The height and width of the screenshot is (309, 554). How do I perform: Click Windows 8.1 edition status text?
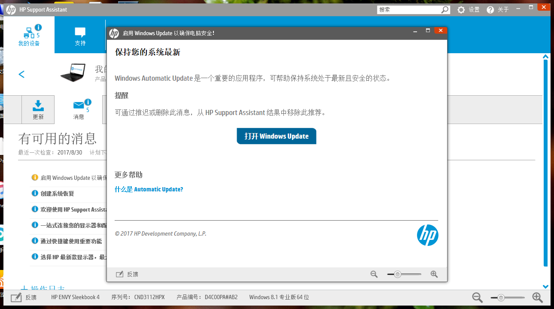(279, 297)
